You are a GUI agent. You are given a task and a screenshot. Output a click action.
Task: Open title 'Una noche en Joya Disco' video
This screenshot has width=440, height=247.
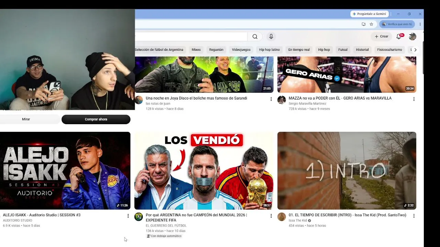coord(196,98)
